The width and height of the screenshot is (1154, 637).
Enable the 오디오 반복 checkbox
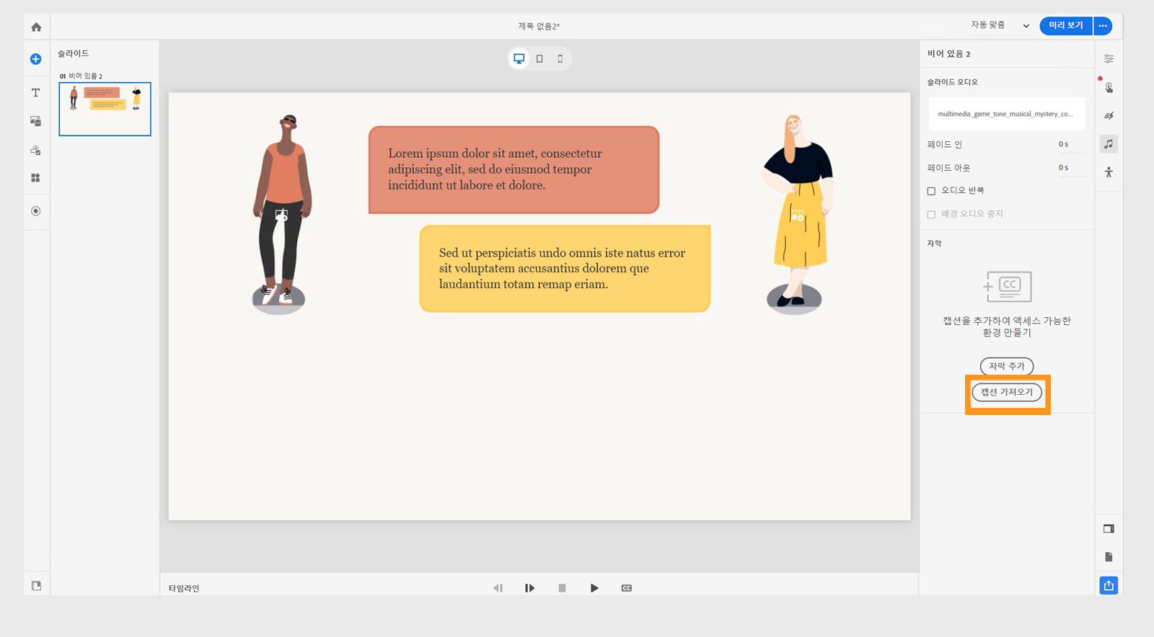931,191
